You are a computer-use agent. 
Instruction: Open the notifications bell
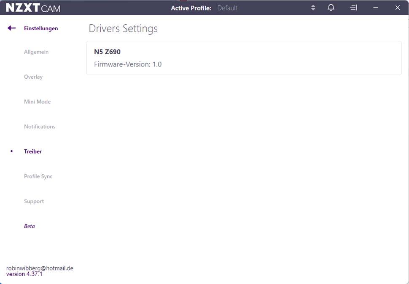pos(331,8)
